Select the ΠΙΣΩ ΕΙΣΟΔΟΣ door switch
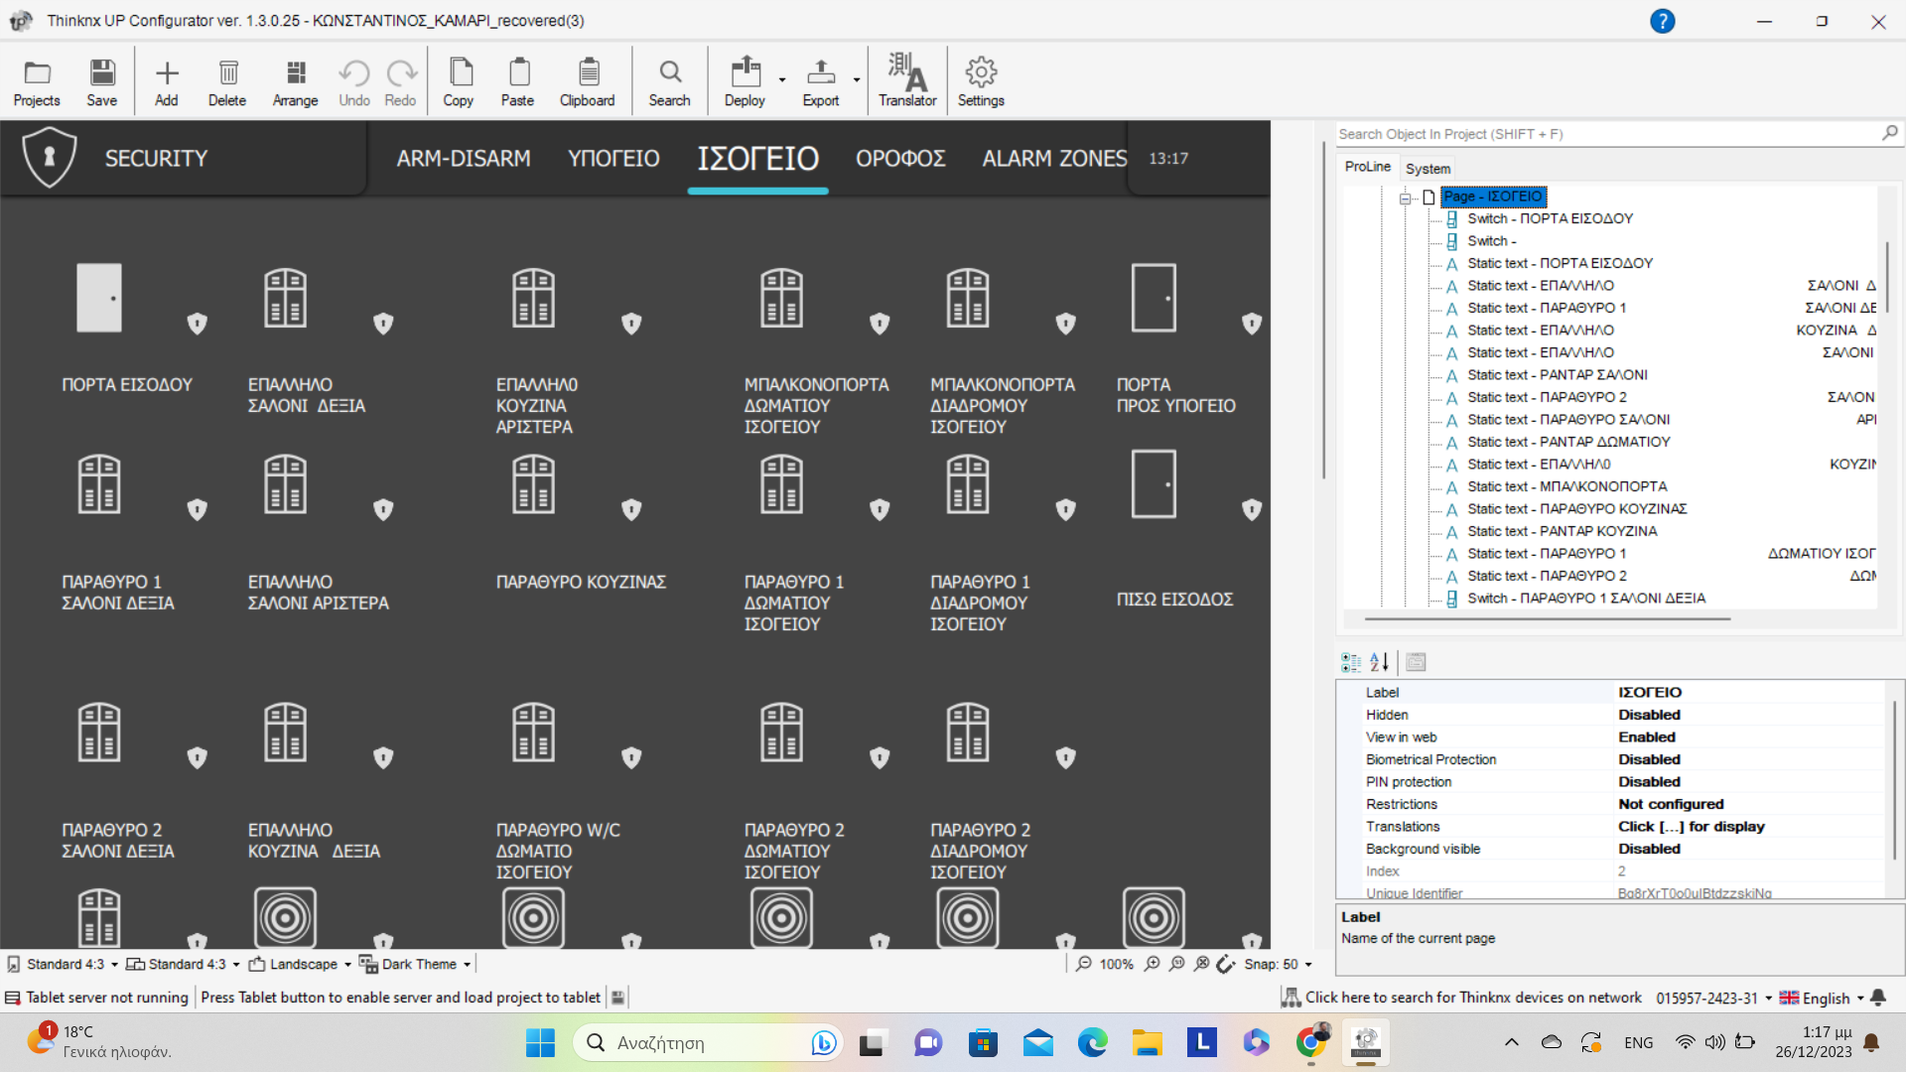The image size is (1906, 1072). [x=1154, y=484]
